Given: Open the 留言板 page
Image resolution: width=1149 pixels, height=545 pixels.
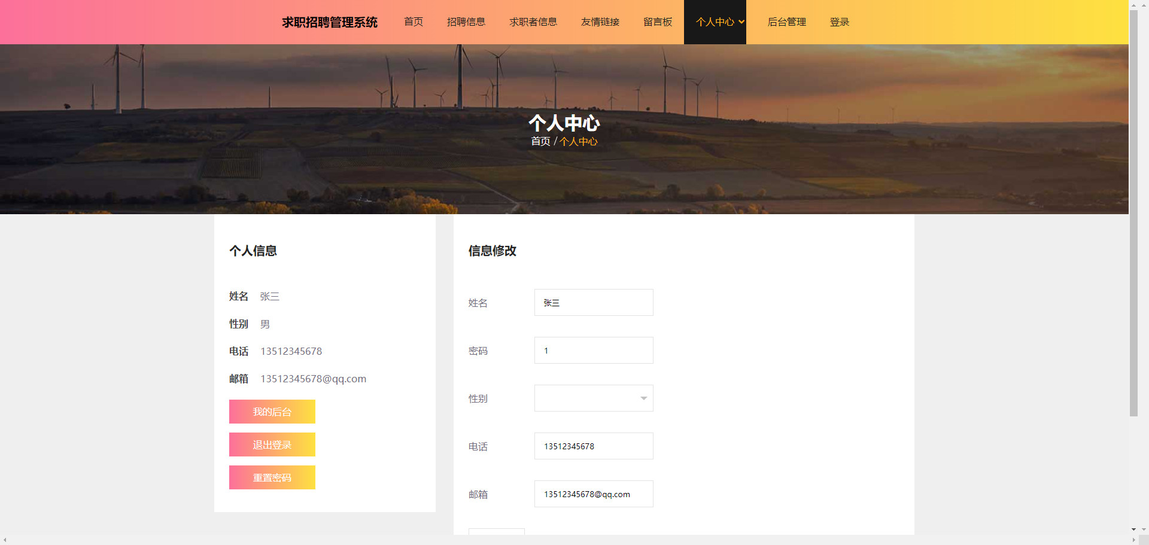Looking at the screenshot, I should click(658, 22).
